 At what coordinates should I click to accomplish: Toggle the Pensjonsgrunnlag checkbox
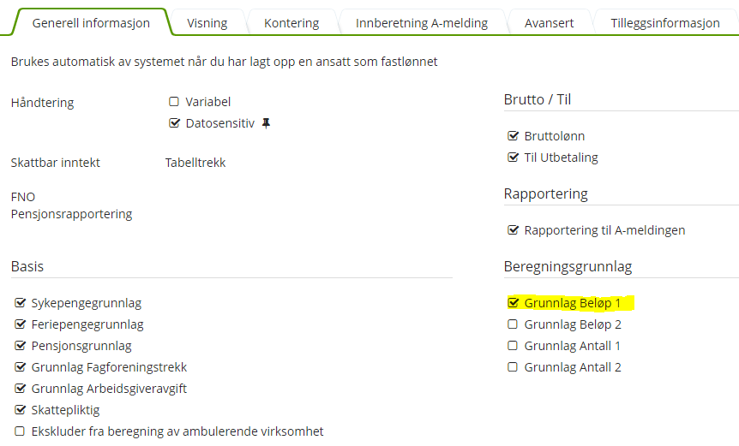[x=20, y=346]
